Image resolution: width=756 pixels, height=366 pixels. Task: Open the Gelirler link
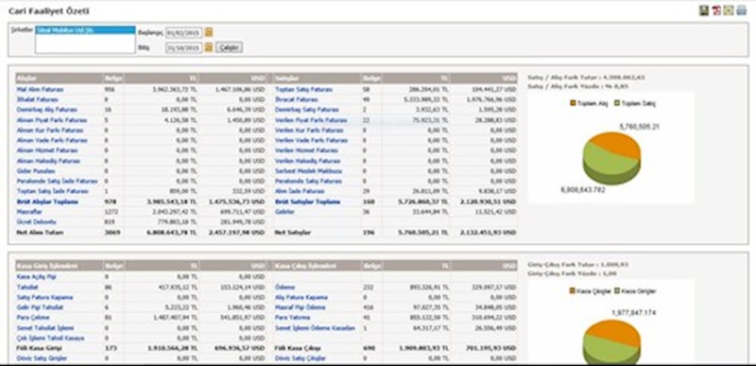click(285, 212)
